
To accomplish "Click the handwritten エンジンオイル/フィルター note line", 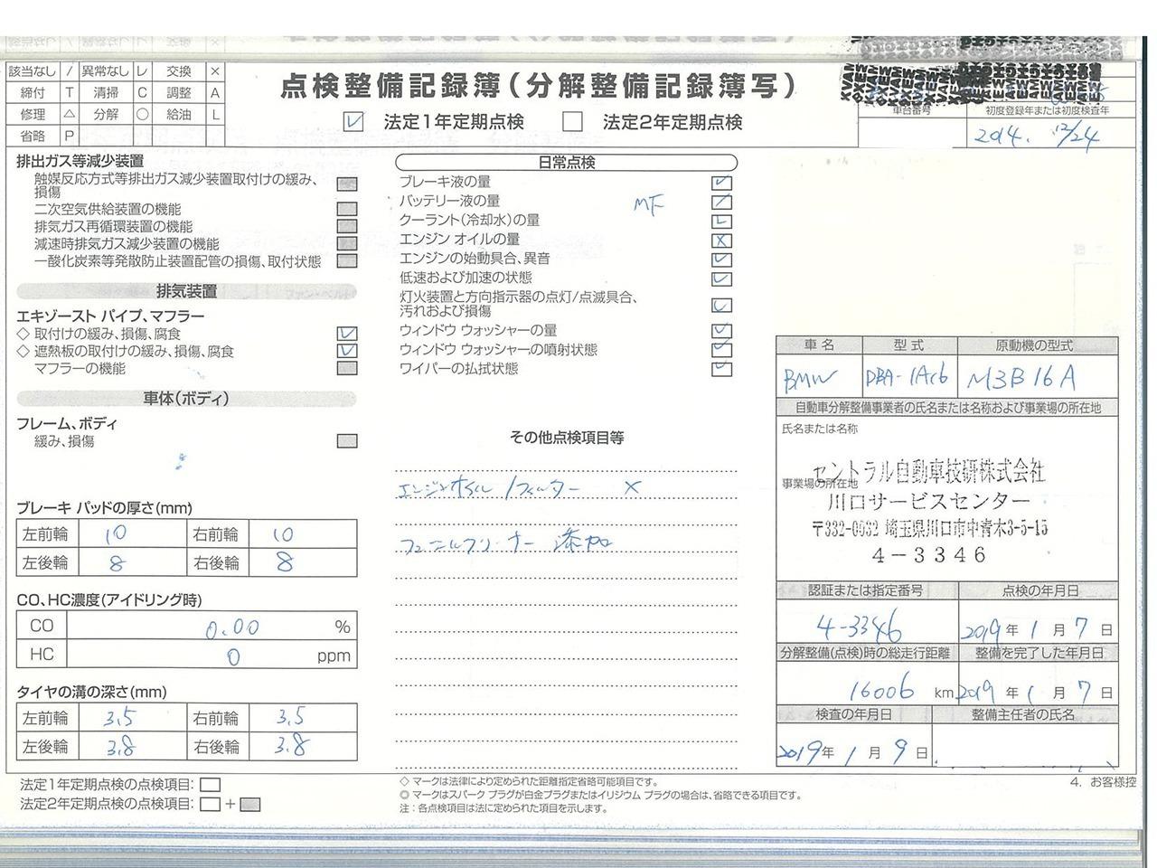I will [x=520, y=489].
